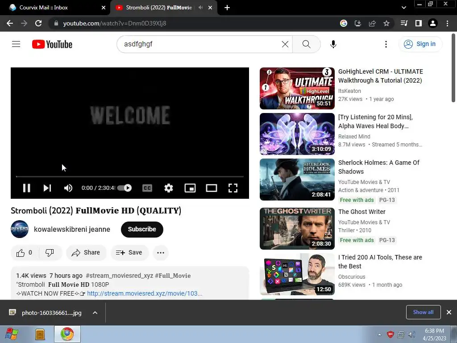Open Google icon in address bar
The height and width of the screenshot is (343, 457).
tap(344, 23)
